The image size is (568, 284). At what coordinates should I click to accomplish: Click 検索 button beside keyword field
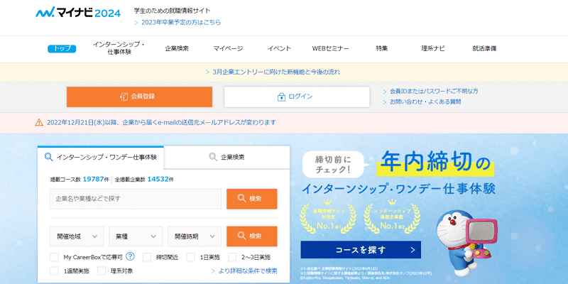pyautogui.click(x=252, y=199)
